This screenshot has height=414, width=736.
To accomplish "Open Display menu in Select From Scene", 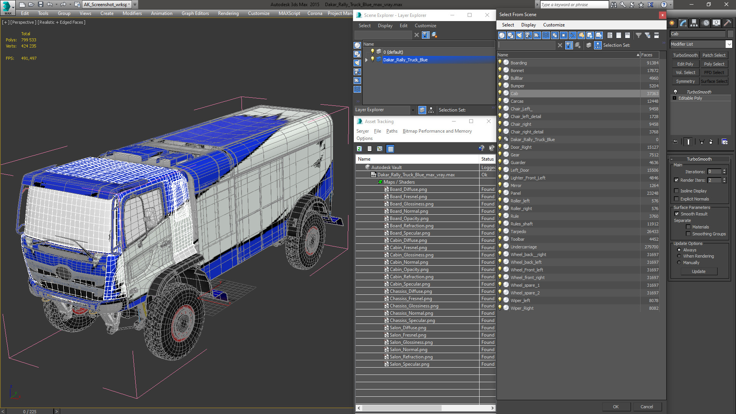I will click(x=528, y=25).
